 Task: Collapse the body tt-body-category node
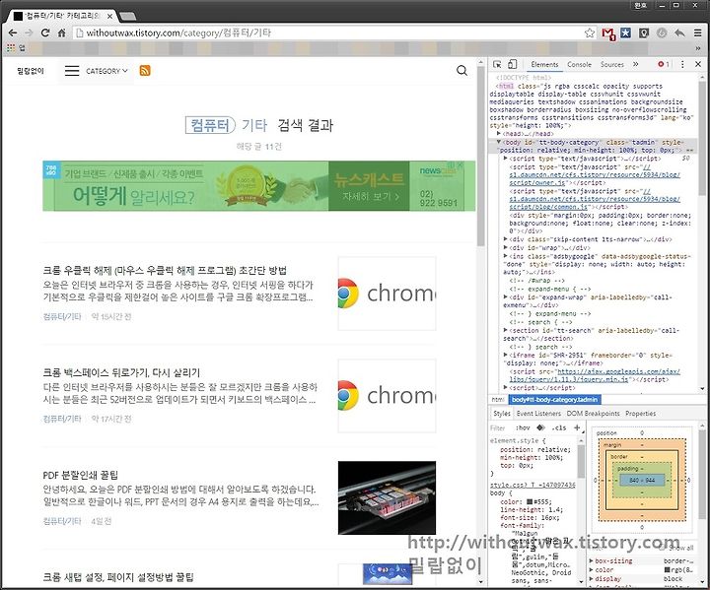[x=499, y=142]
